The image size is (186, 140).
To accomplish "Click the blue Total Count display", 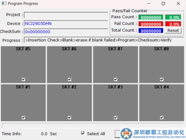I will point(151,31).
